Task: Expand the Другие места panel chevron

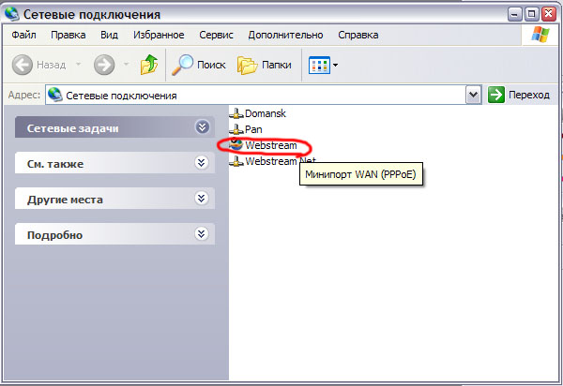Action: pyautogui.click(x=202, y=198)
